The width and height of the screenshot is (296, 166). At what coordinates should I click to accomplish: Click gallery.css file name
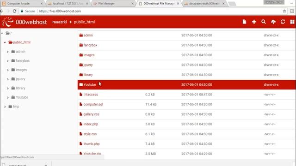[92, 114]
